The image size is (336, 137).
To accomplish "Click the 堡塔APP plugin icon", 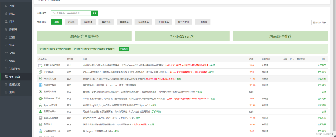I will [40, 124].
